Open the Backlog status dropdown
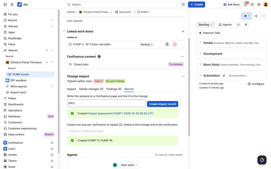 [205, 25]
